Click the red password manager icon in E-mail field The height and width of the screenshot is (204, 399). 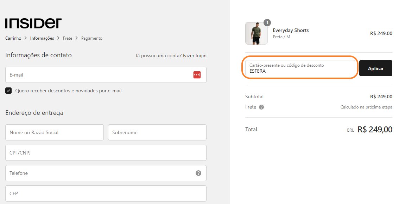pos(197,75)
